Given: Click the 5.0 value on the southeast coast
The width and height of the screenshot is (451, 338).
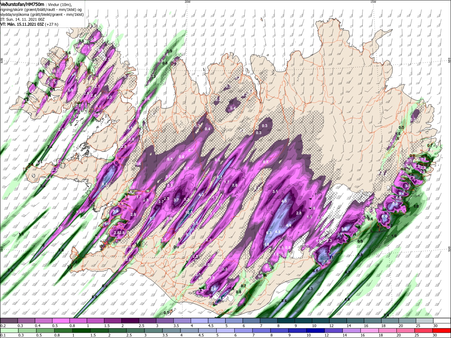Looking at the screenshot, I should pos(344,229).
